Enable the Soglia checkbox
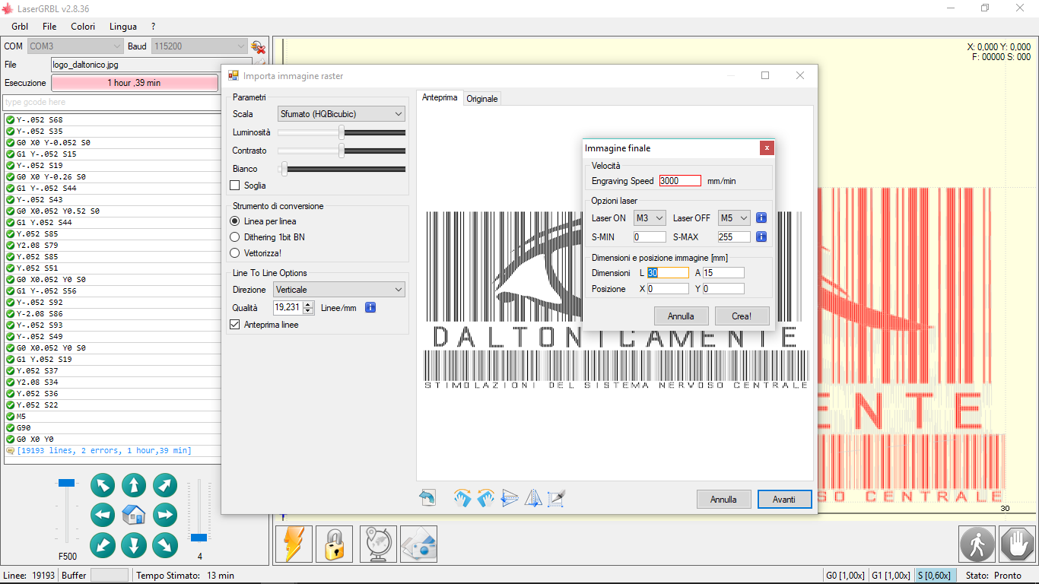 (235, 186)
